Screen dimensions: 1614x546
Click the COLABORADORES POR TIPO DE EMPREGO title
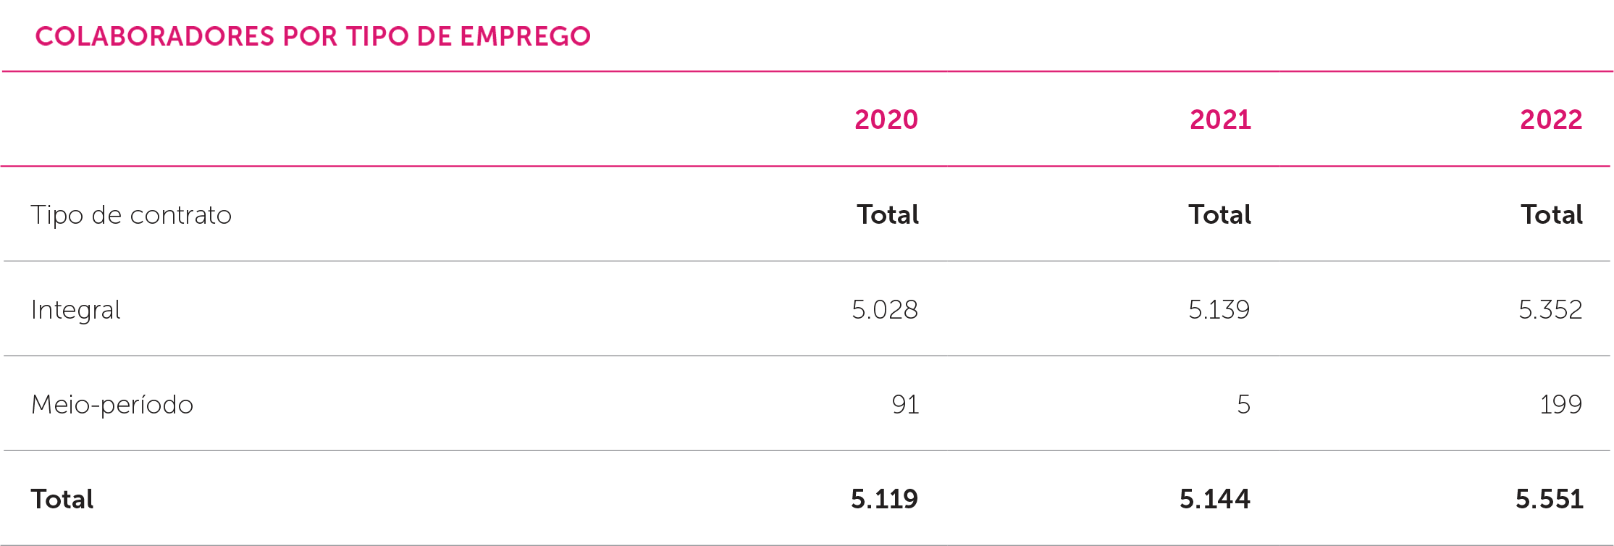click(313, 36)
